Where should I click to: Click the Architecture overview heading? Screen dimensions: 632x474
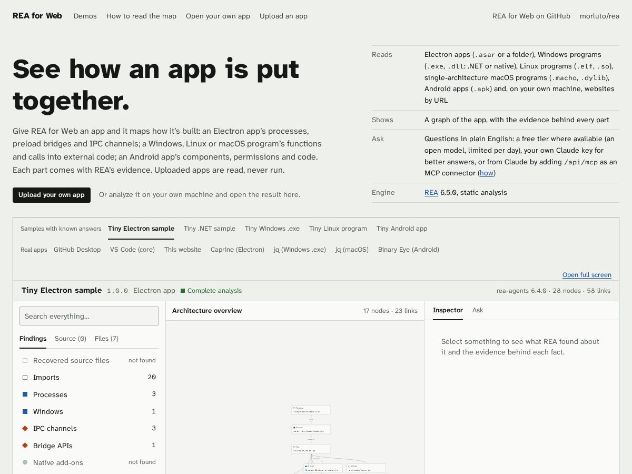click(x=207, y=311)
